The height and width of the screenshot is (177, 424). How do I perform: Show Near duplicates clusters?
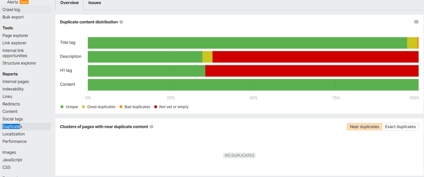coord(364,126)
